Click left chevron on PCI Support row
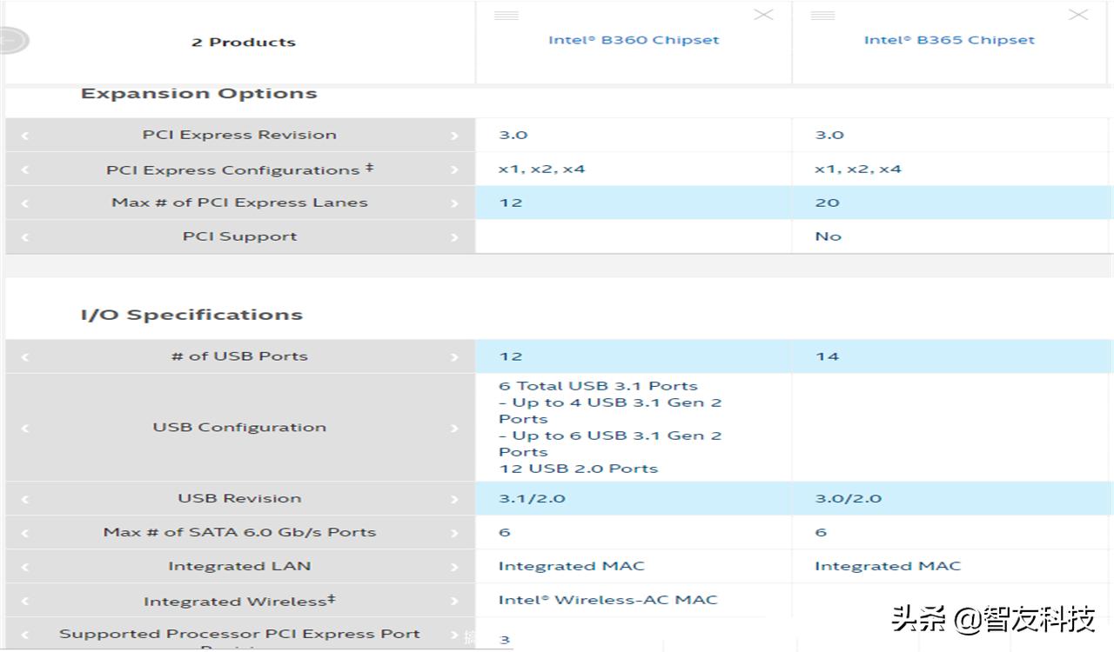The width and height of the screenshot is (1114, 652). [24, 237]
